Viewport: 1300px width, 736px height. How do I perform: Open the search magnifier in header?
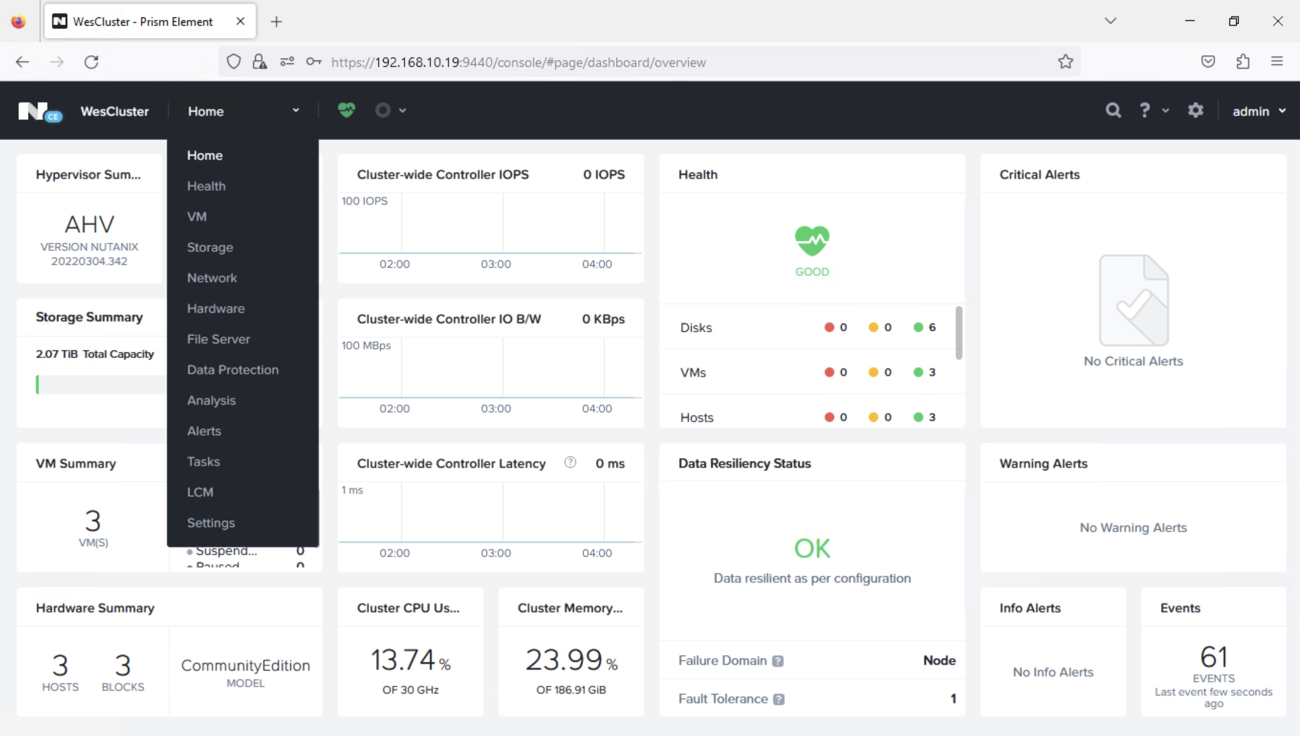pos(1112,110)
